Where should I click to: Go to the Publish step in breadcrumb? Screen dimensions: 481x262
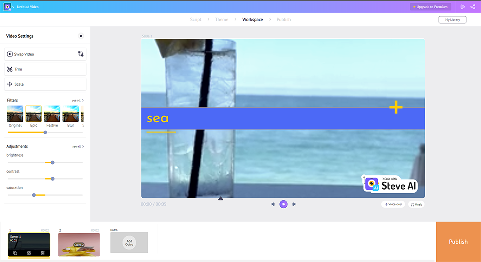[284, 20]
